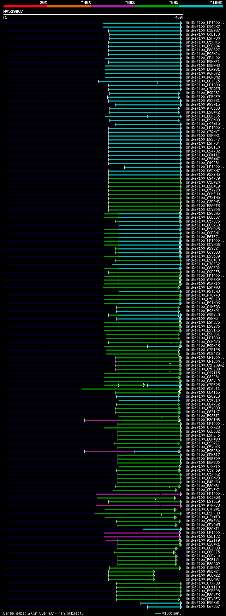Select hit label UniRef100_Q9LTC2

point(203,537)
